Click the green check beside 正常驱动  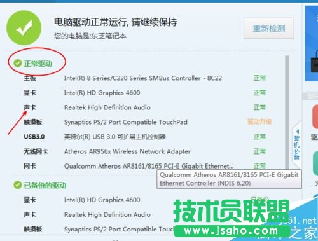tap(17, 63)
